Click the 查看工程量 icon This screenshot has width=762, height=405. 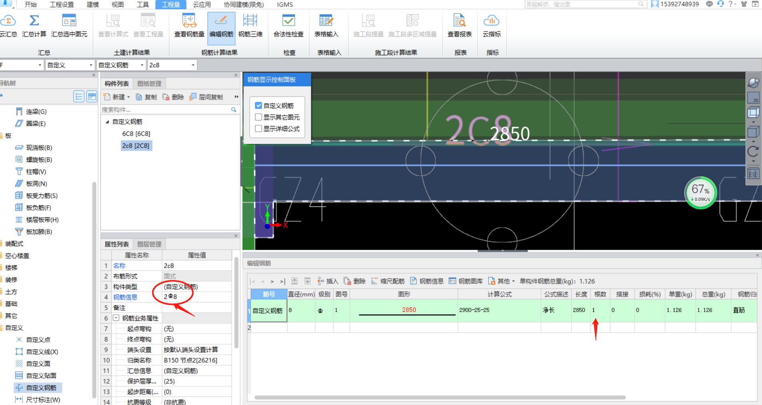pos(148,20)
